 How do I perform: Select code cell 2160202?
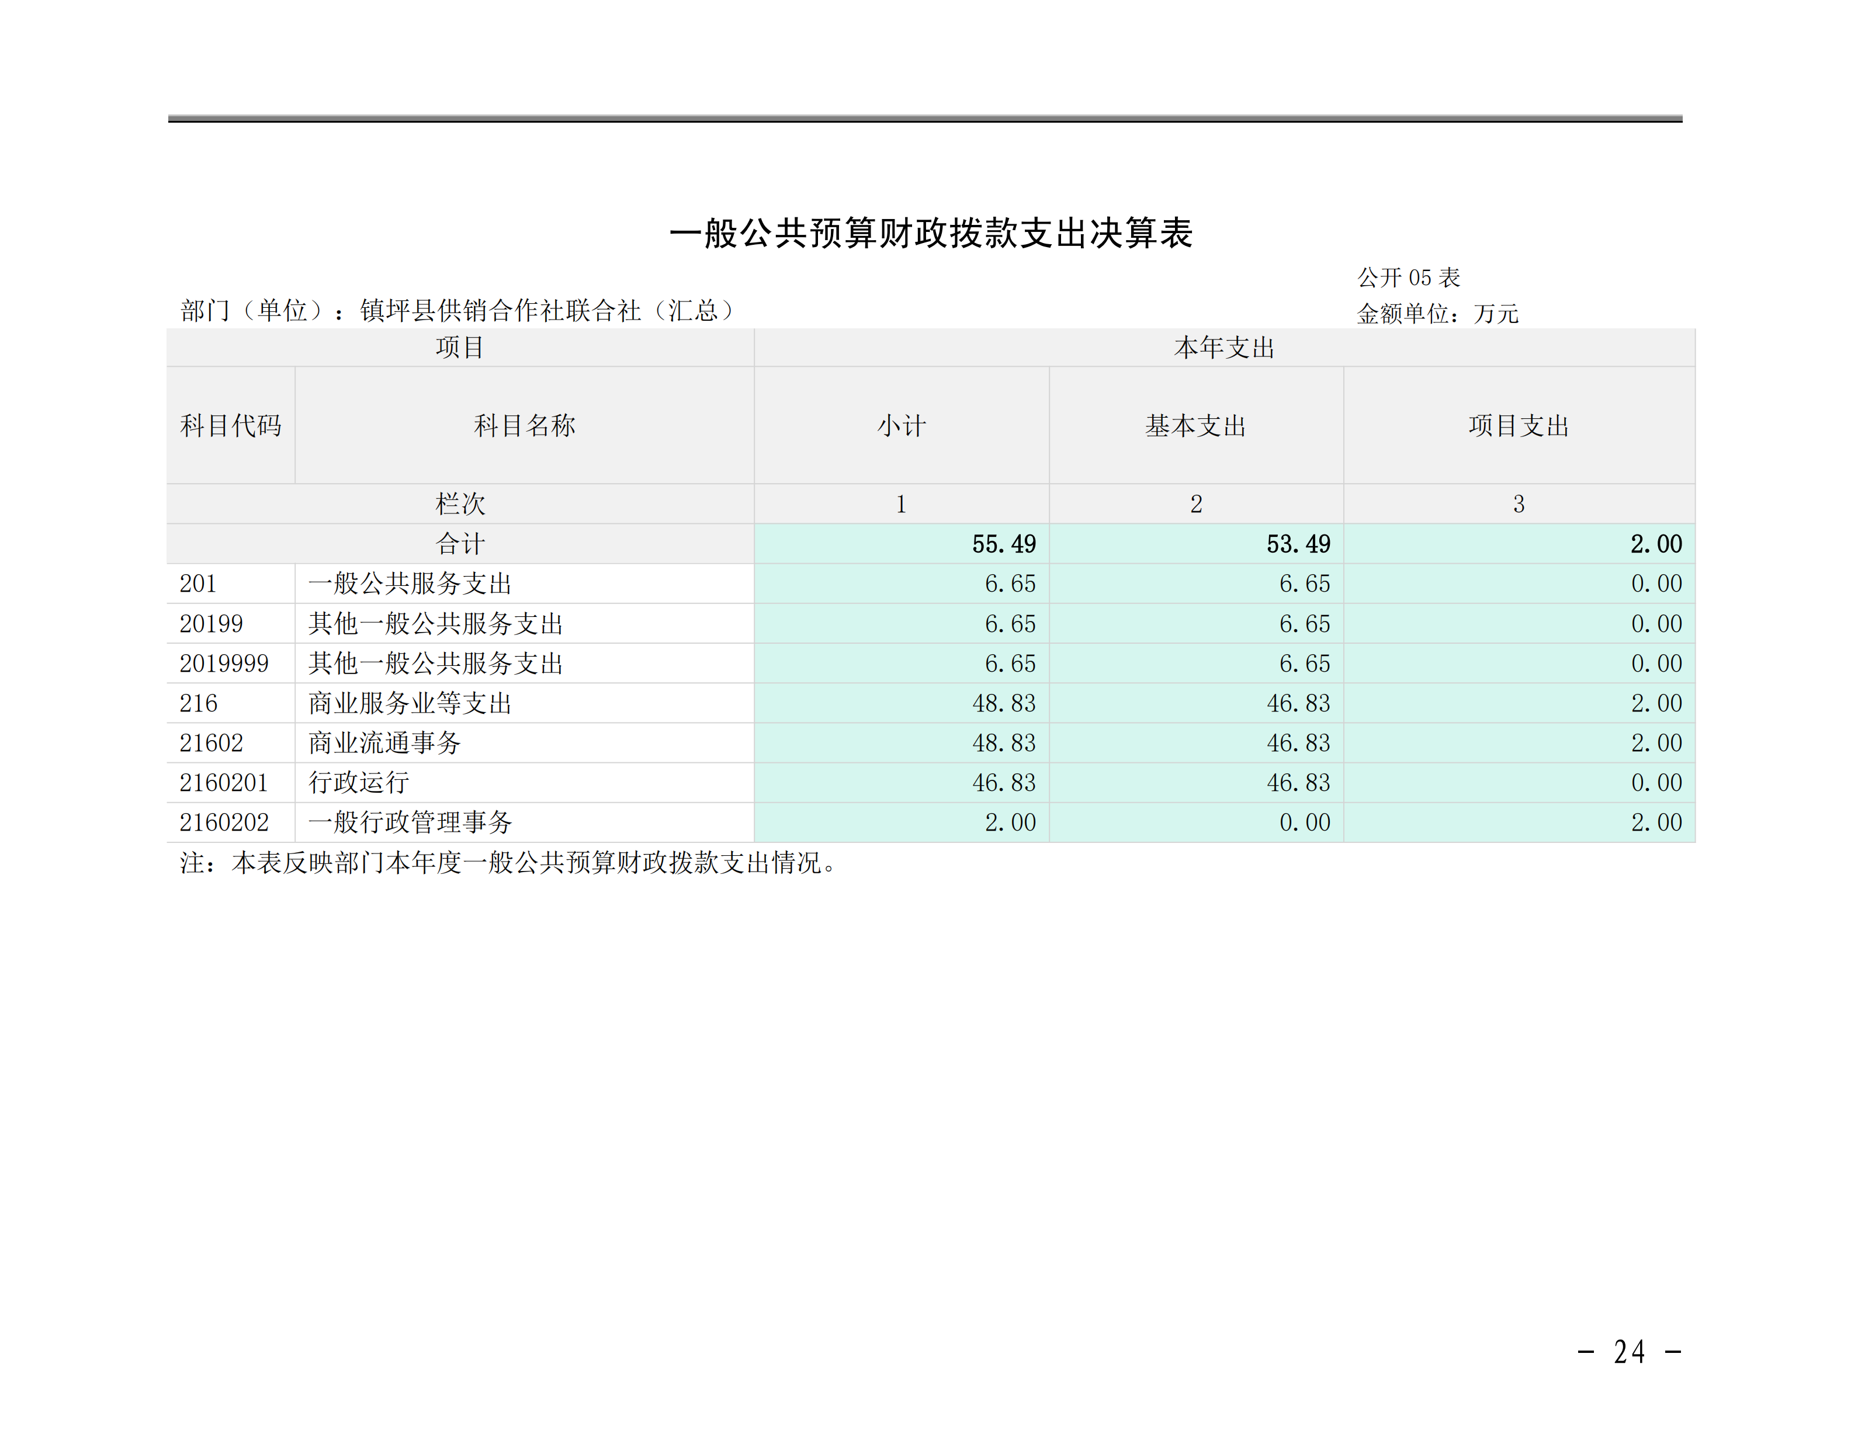[x=231, y=822]
